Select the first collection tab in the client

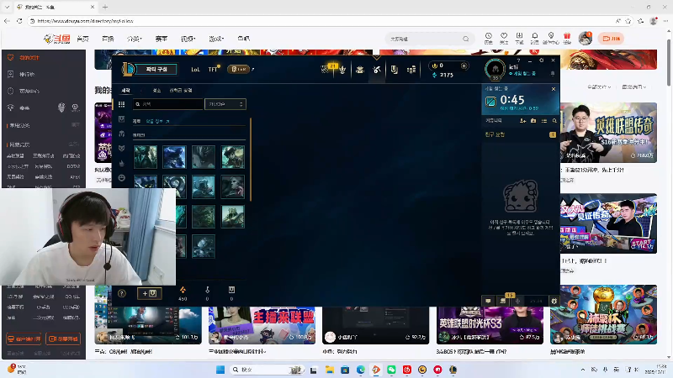pyautogui.click(x=125, y=91)
